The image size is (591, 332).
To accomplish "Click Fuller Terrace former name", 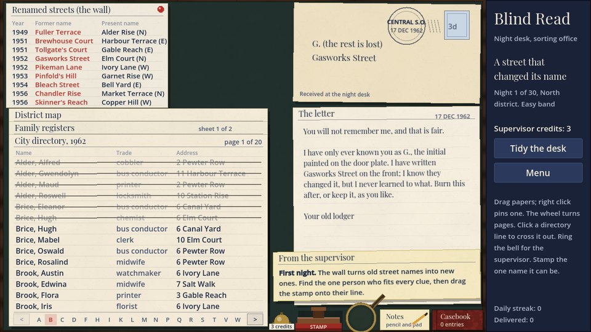I will [x=58, y=32].
